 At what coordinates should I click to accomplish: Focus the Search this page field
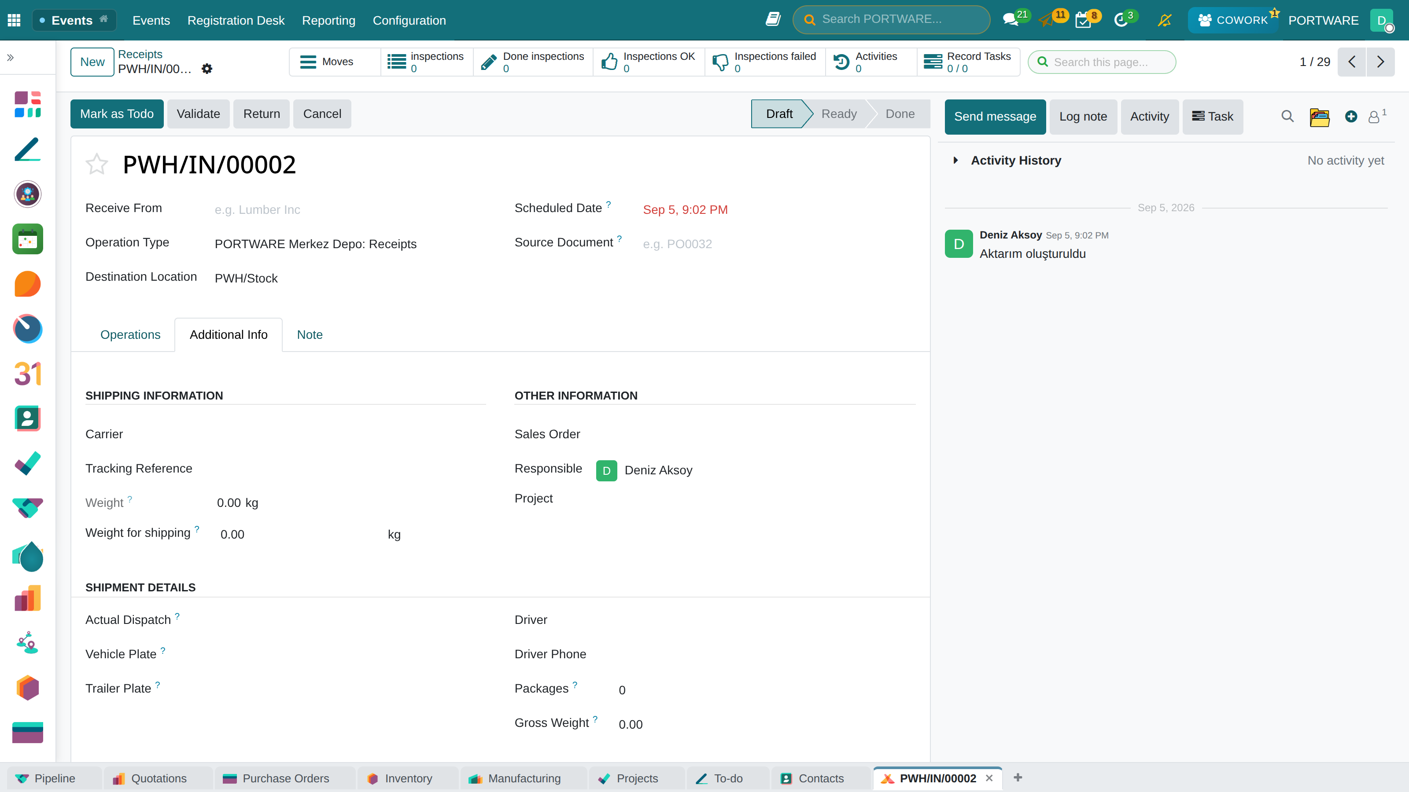1102,62
